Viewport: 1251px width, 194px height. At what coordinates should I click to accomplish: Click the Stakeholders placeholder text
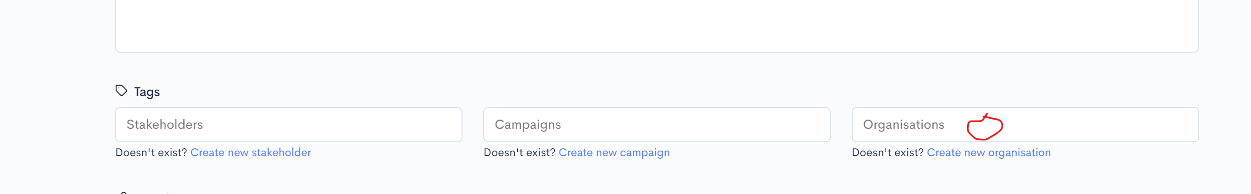(x=165, y=125)
